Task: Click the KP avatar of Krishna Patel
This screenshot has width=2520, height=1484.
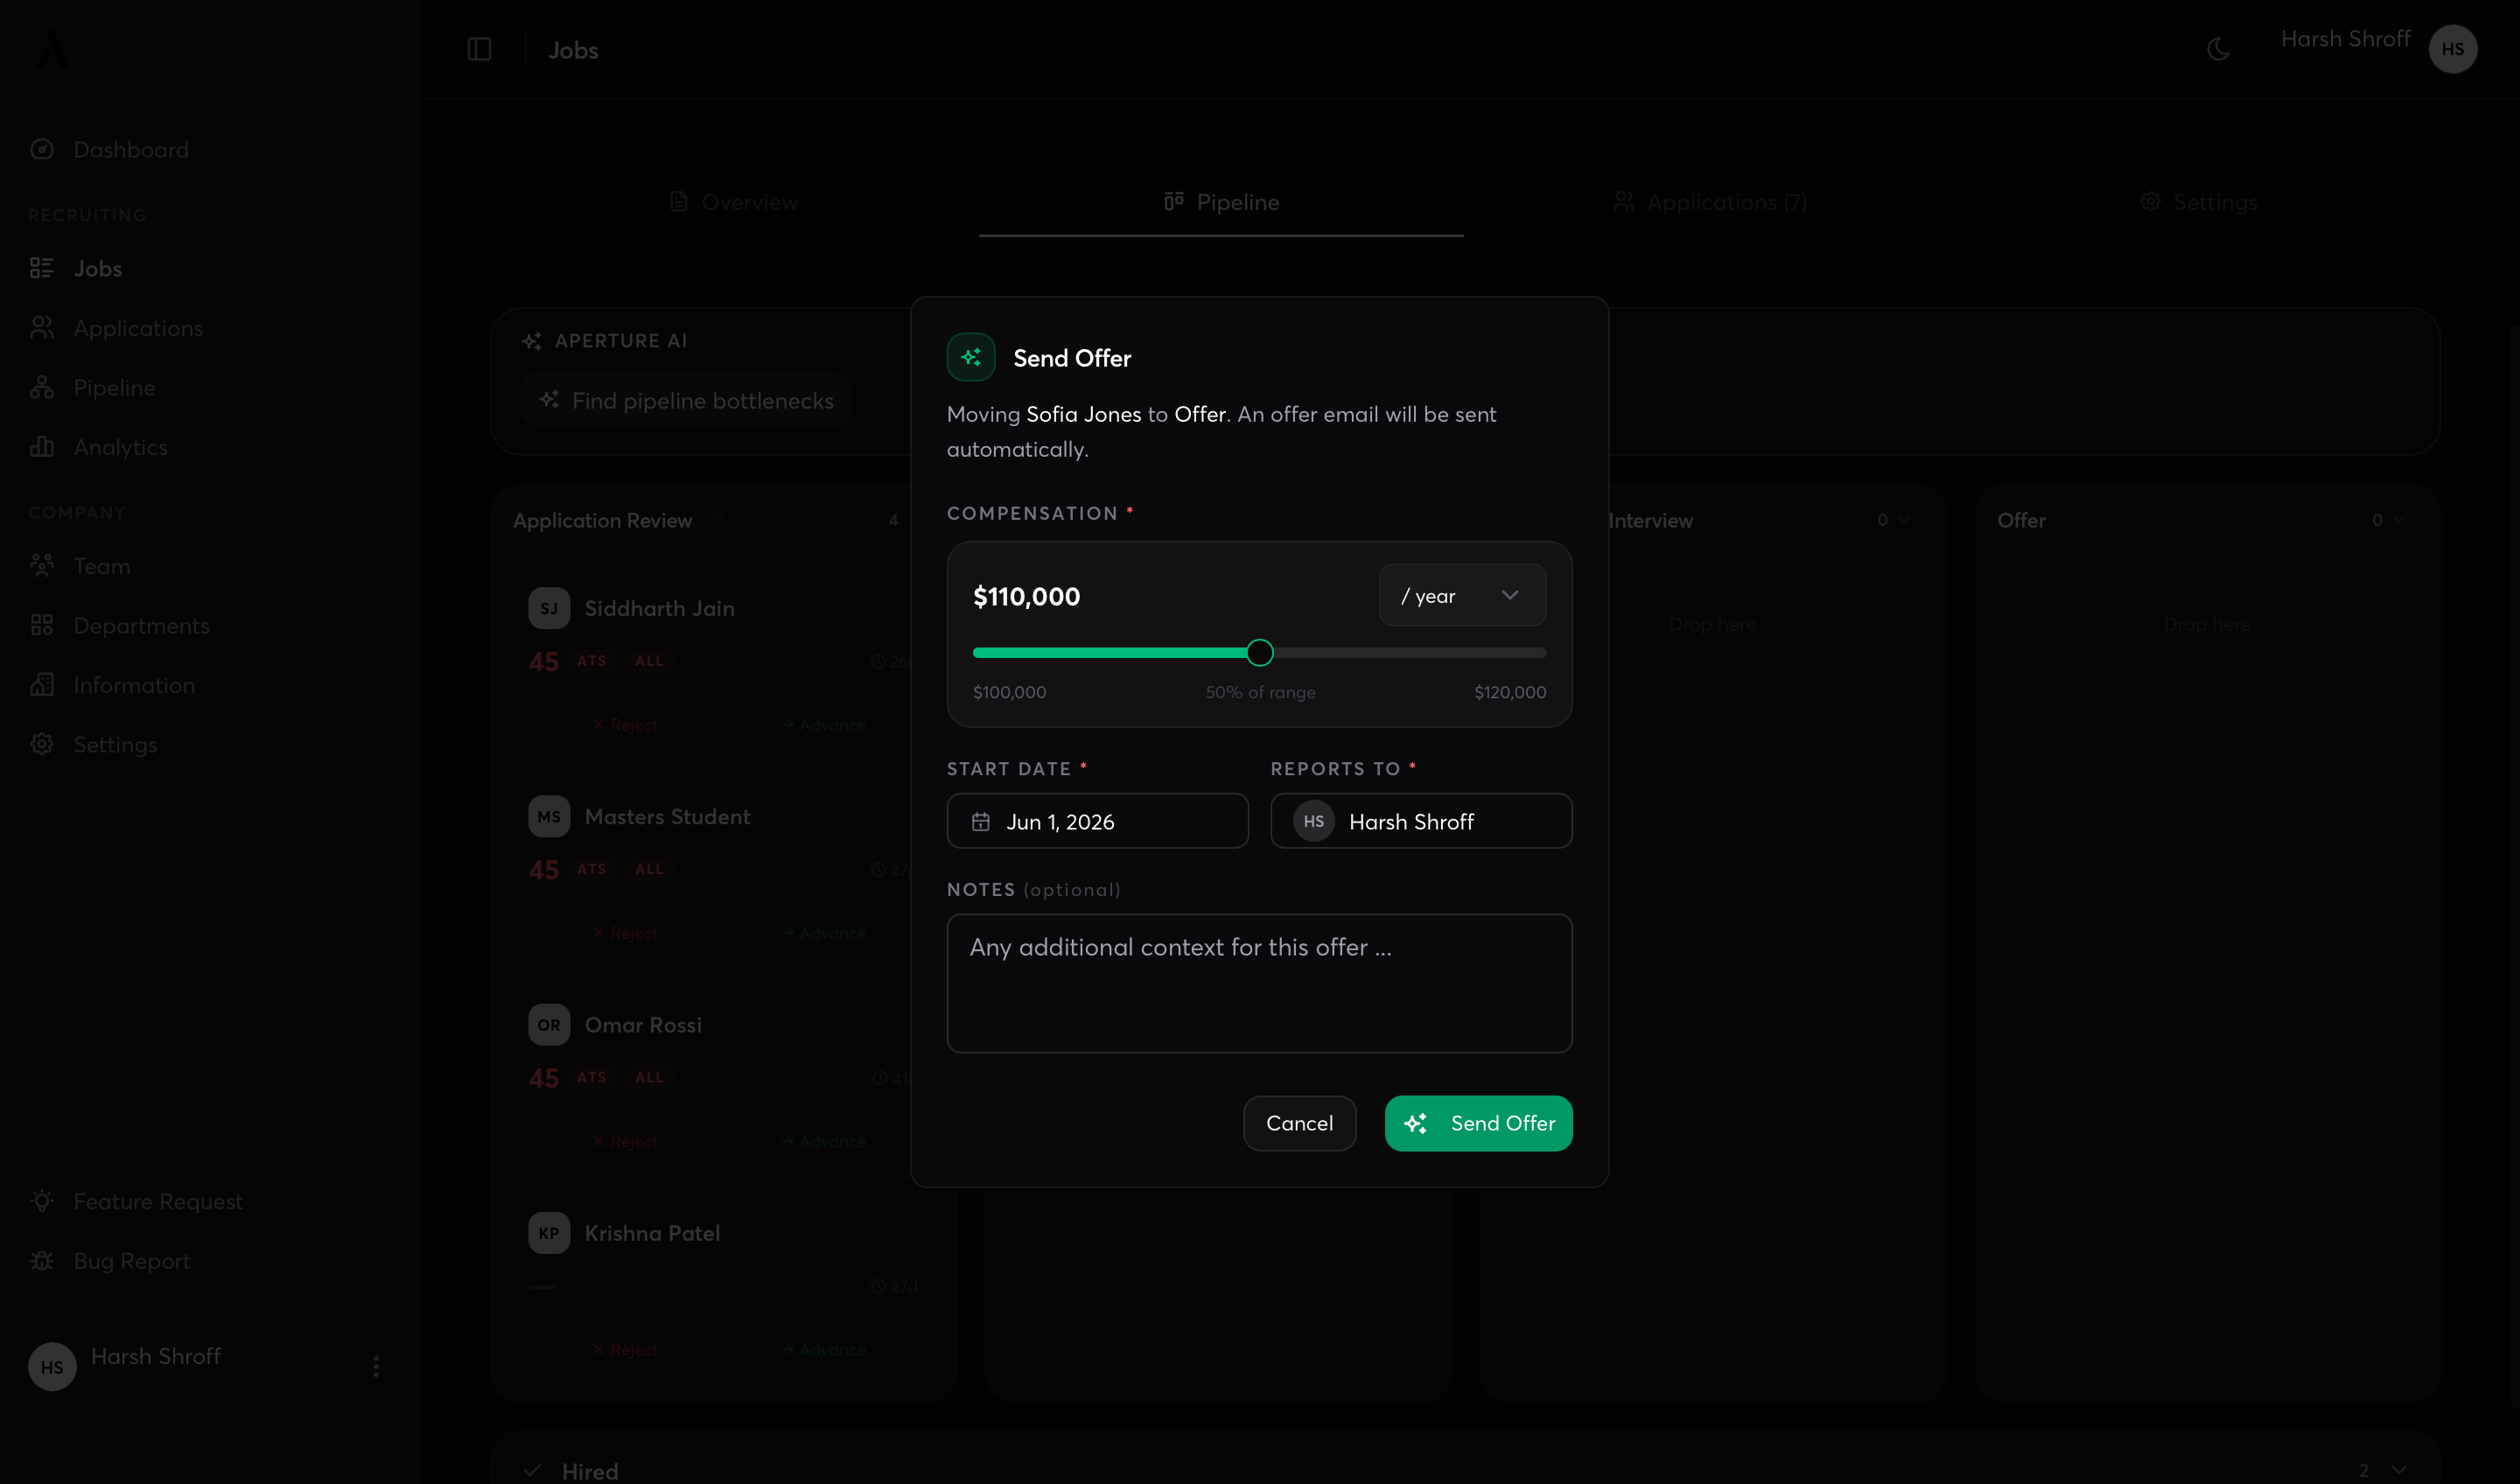Action: [x=549, y=1233]
